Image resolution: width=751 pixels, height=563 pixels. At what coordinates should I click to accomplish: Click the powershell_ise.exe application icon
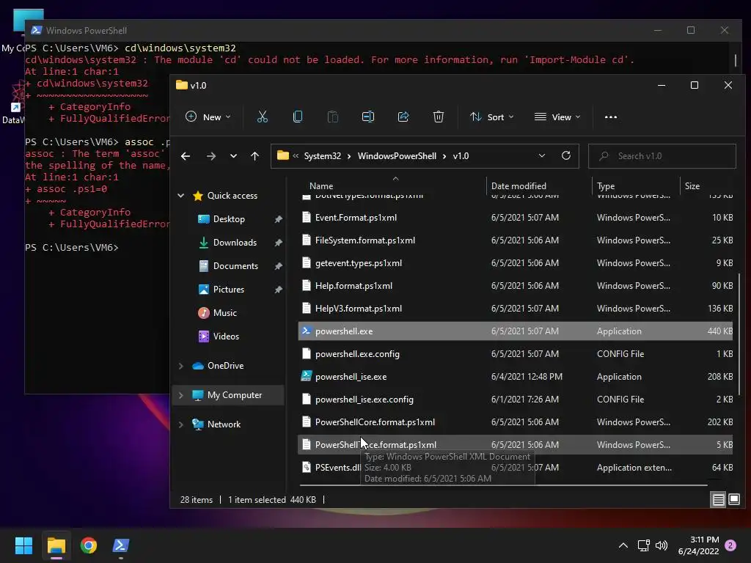pyautogui.click(x=307, y=376)
